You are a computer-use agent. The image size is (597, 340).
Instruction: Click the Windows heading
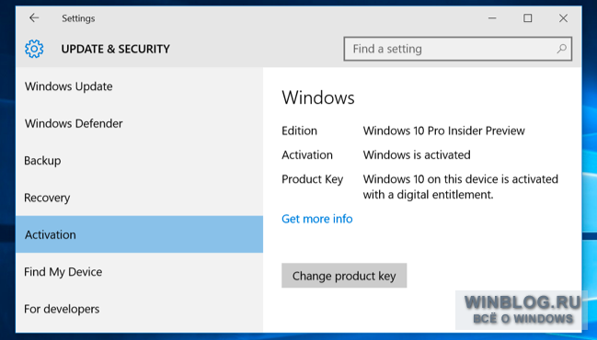[318, 97]
